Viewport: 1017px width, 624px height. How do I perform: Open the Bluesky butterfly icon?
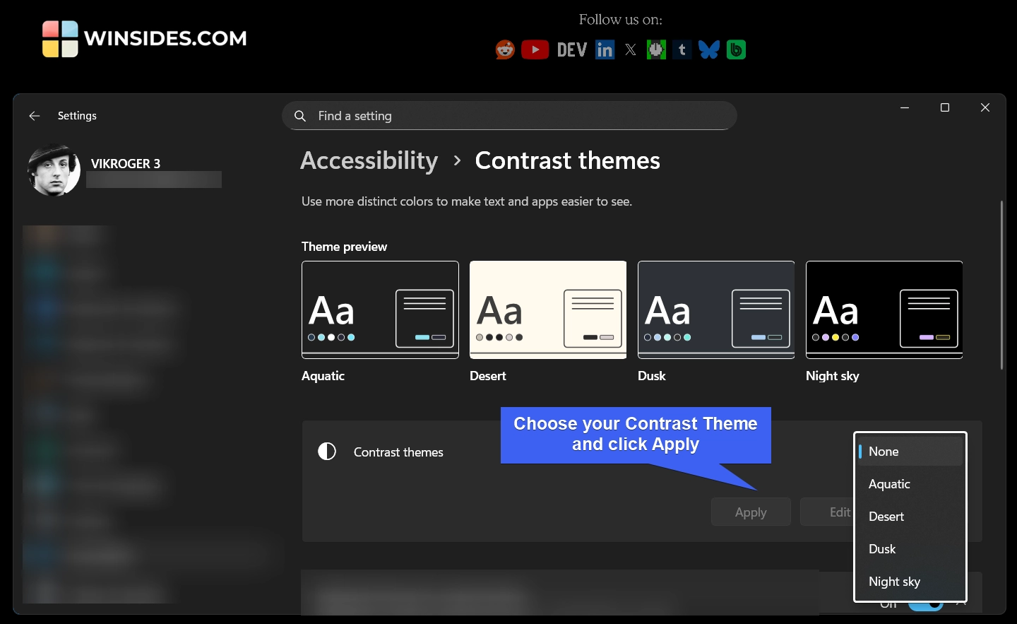[708, 49]
